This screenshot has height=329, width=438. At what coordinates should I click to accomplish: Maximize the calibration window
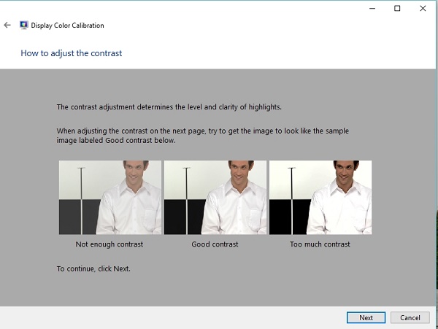[x=397, y=8]
